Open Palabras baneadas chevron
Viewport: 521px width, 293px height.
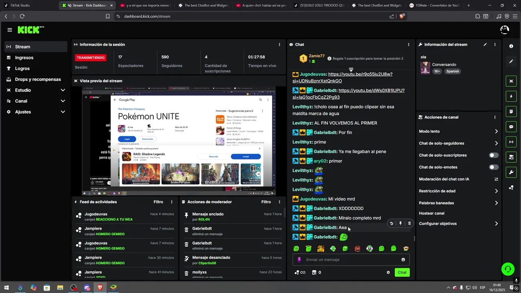pos(496,203)
